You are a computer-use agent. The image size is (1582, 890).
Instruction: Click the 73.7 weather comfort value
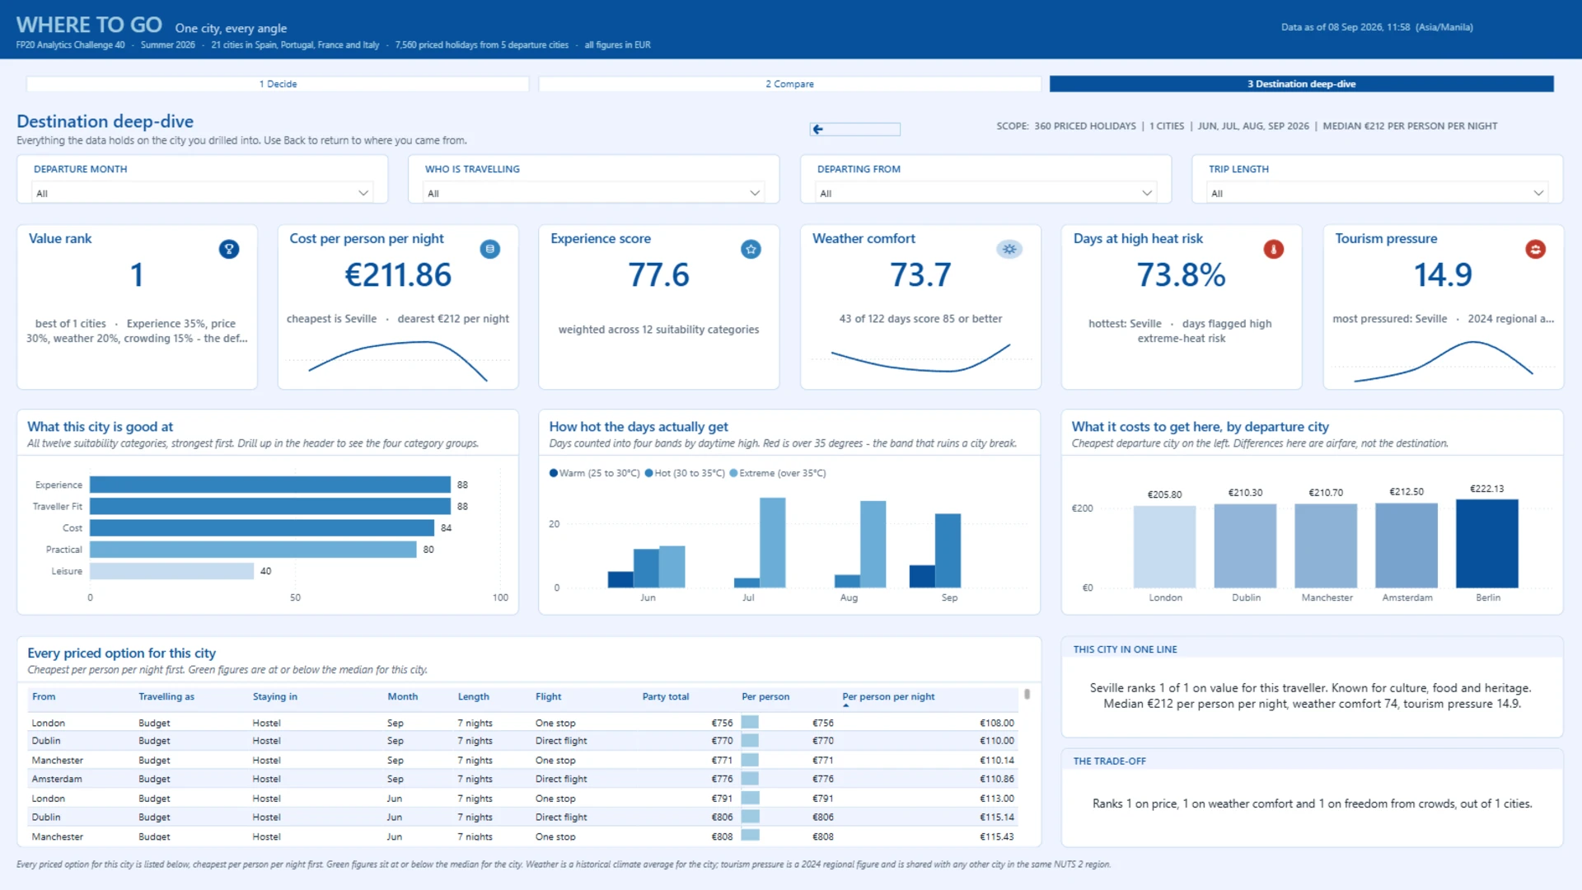[920, 275]
